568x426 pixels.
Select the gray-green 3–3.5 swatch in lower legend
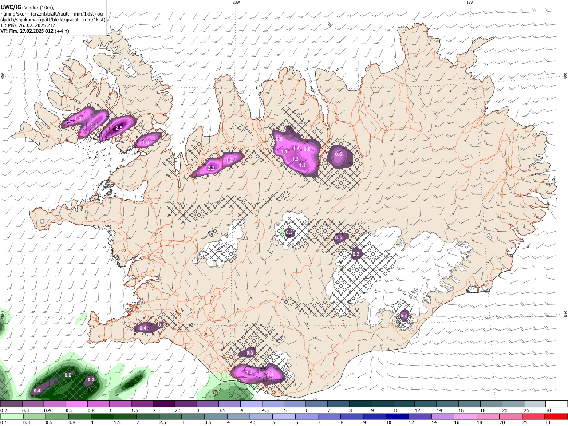click(193, 417)
